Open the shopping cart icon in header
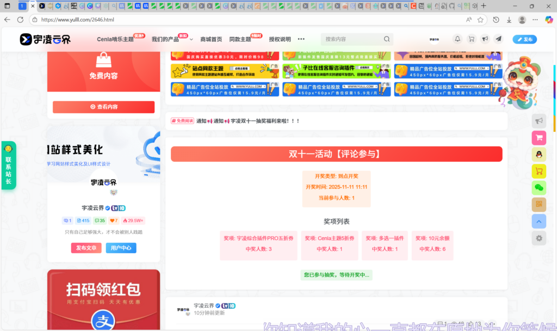This screenshot has height=331, width=557. coord(471,39)
